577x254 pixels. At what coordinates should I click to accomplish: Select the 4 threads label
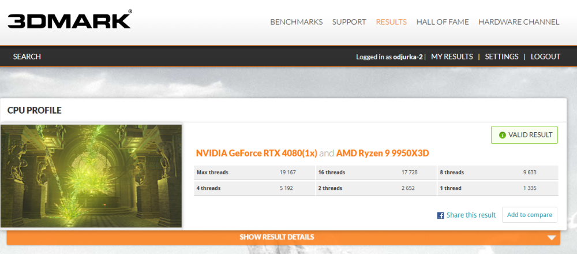click(x=209, y=188)
